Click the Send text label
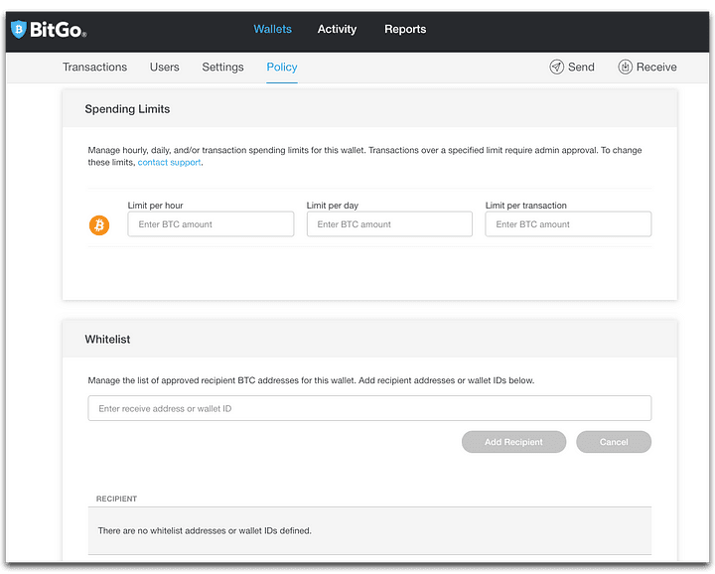 pos(581,67)
